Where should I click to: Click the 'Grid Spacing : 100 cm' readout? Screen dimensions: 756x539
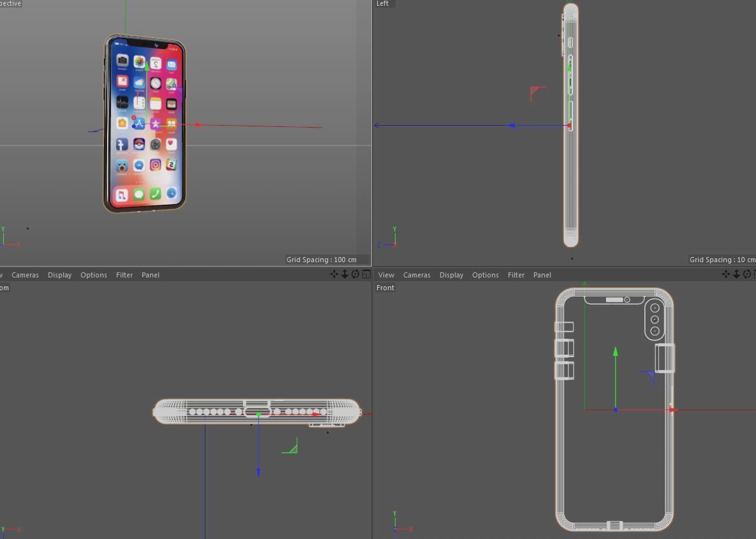[x=322, y=260]
